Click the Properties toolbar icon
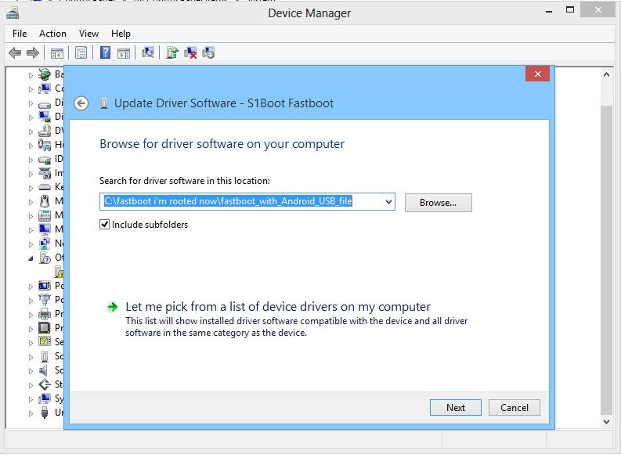 pyautogui.click(x=81, y=52)
